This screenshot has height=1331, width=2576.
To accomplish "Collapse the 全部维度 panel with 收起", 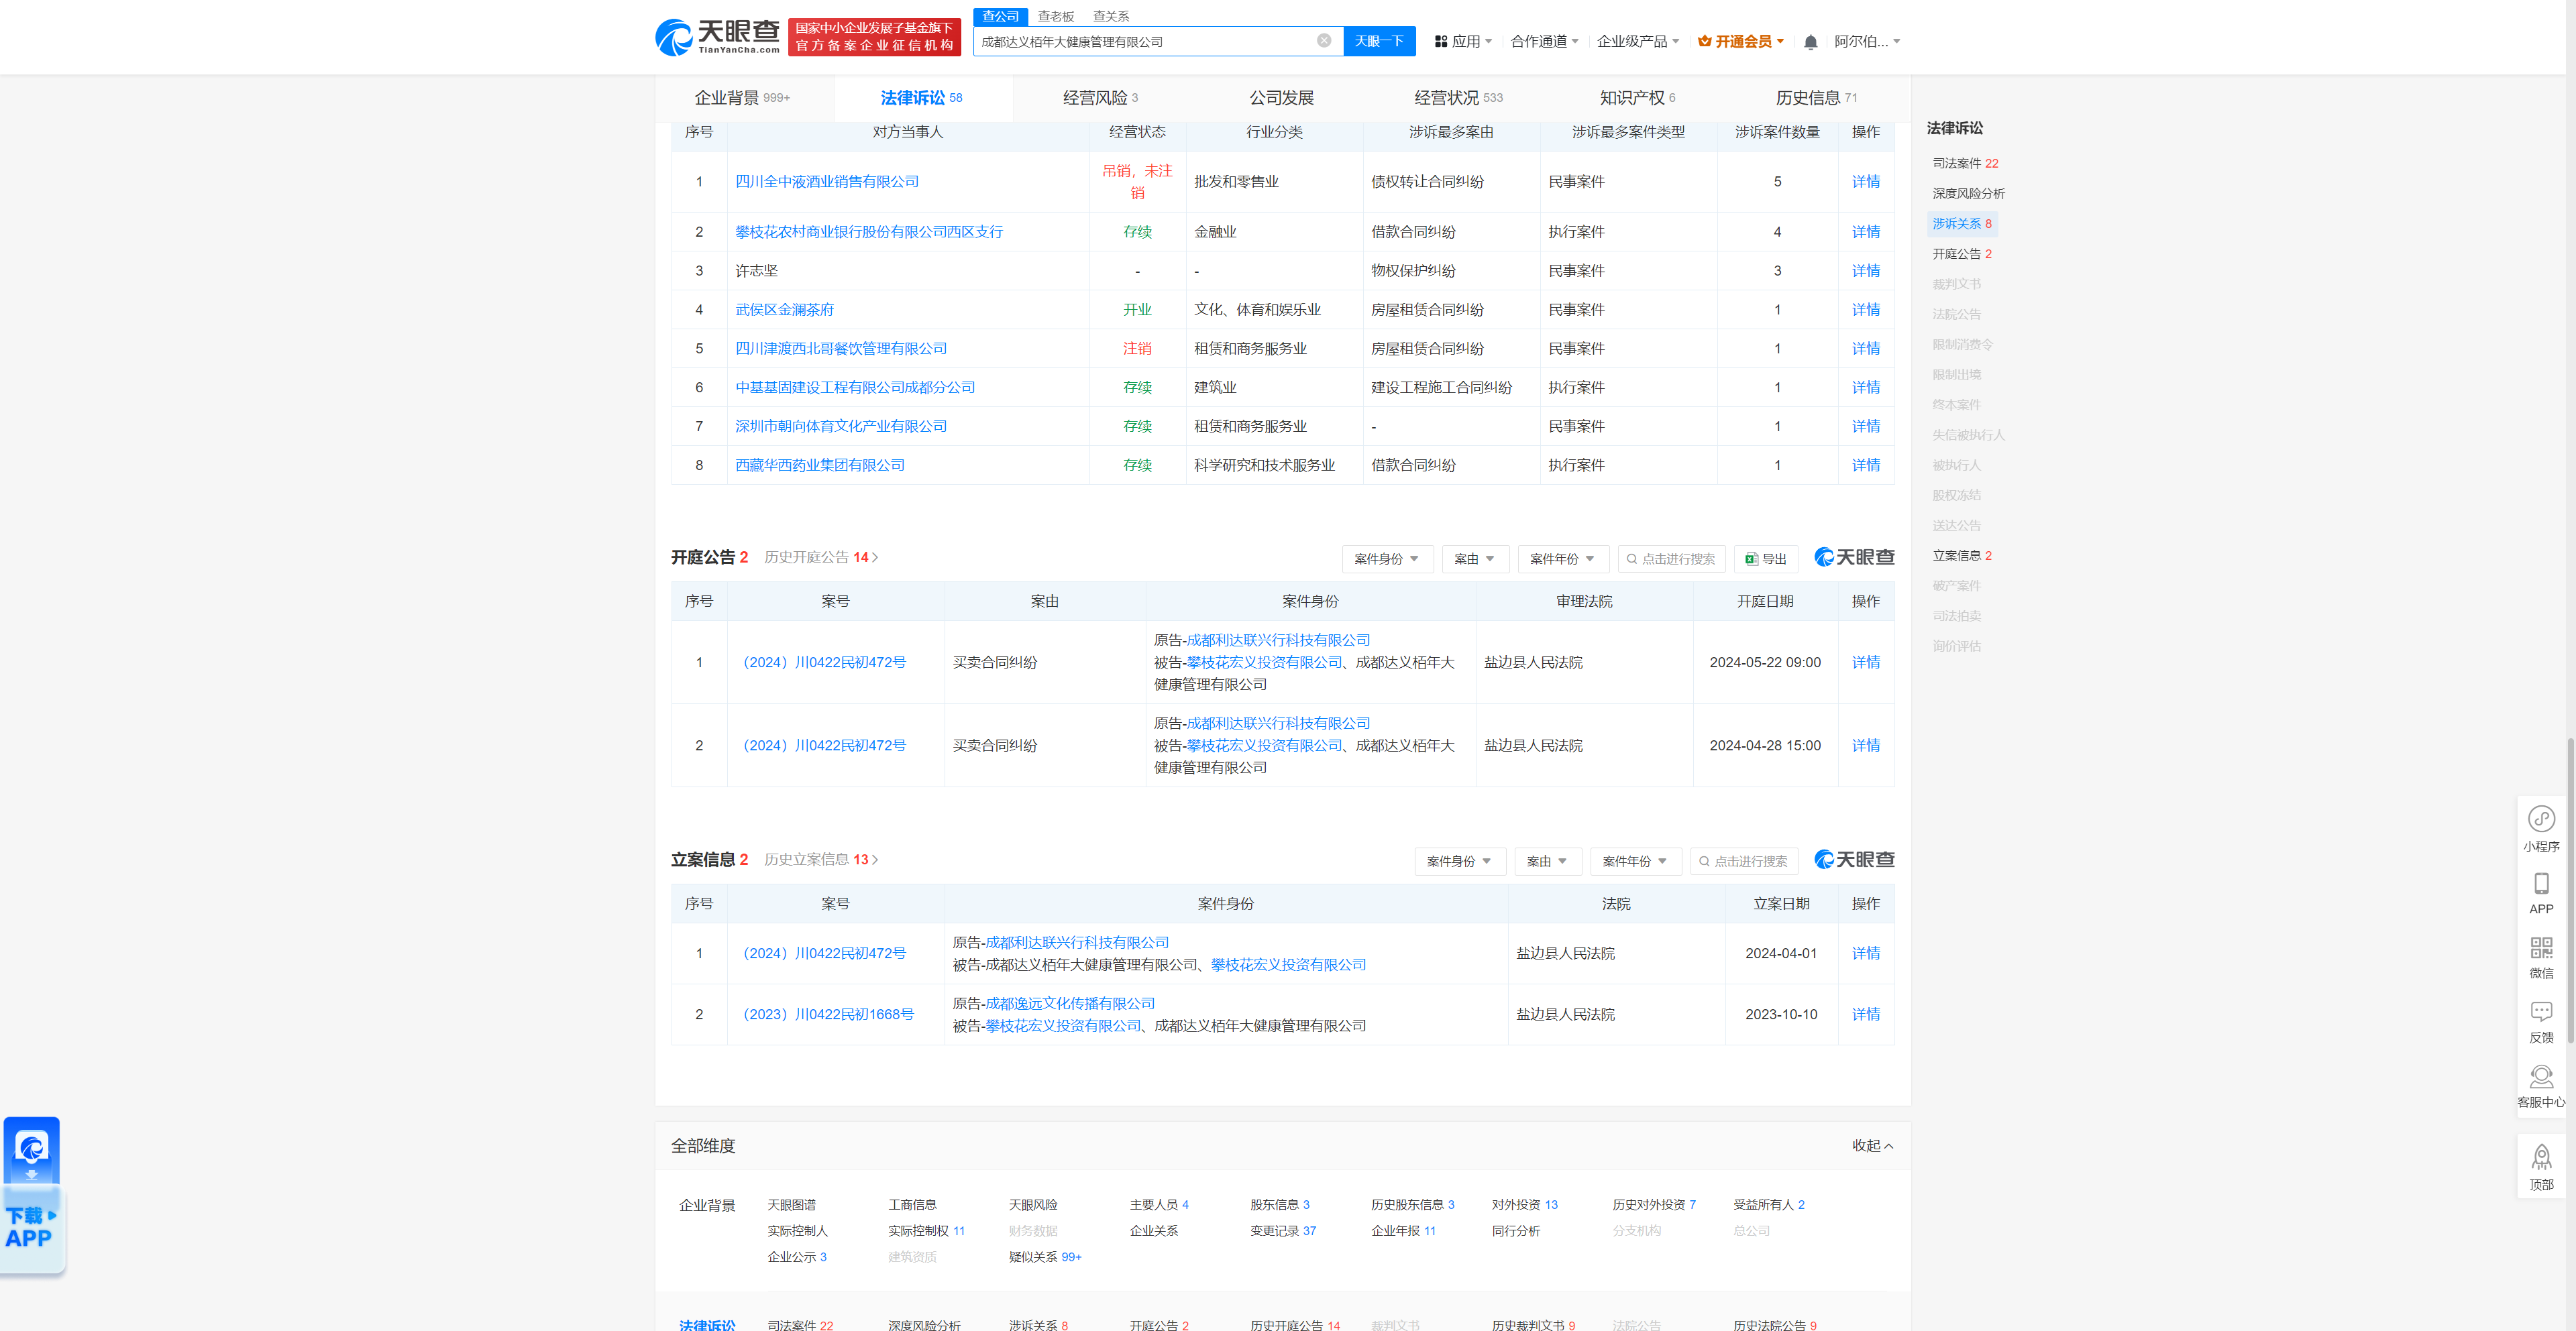I will (x=1872, y=1145).
